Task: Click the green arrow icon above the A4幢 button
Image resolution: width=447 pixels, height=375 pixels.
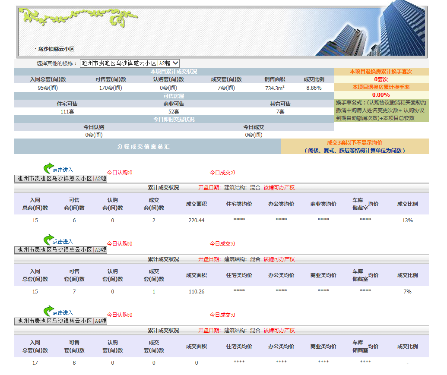Action: point(48,311)
